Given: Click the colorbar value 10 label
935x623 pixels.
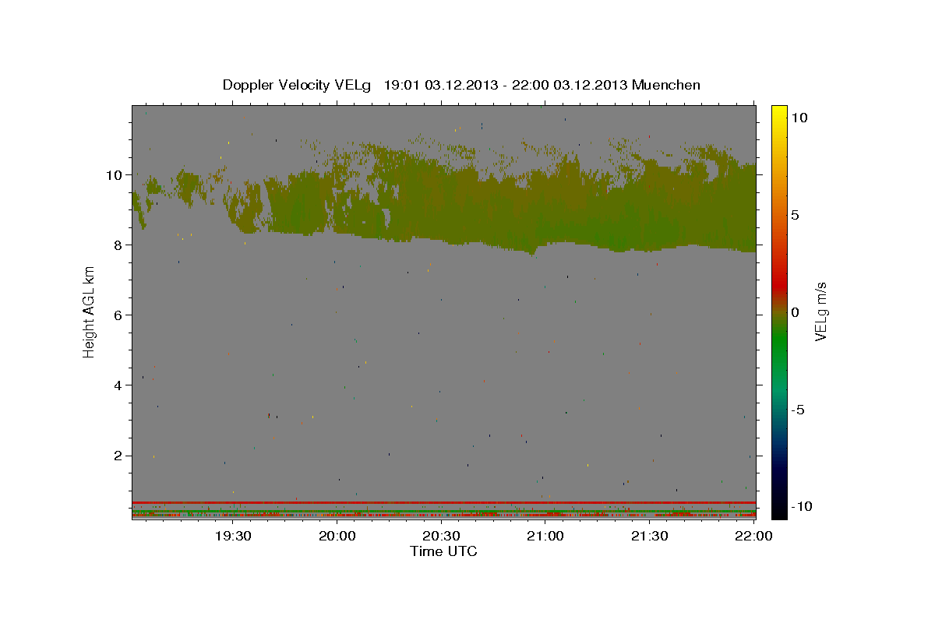Looking at the screenshot, I should pyautogui.click(x=799, y=117).
